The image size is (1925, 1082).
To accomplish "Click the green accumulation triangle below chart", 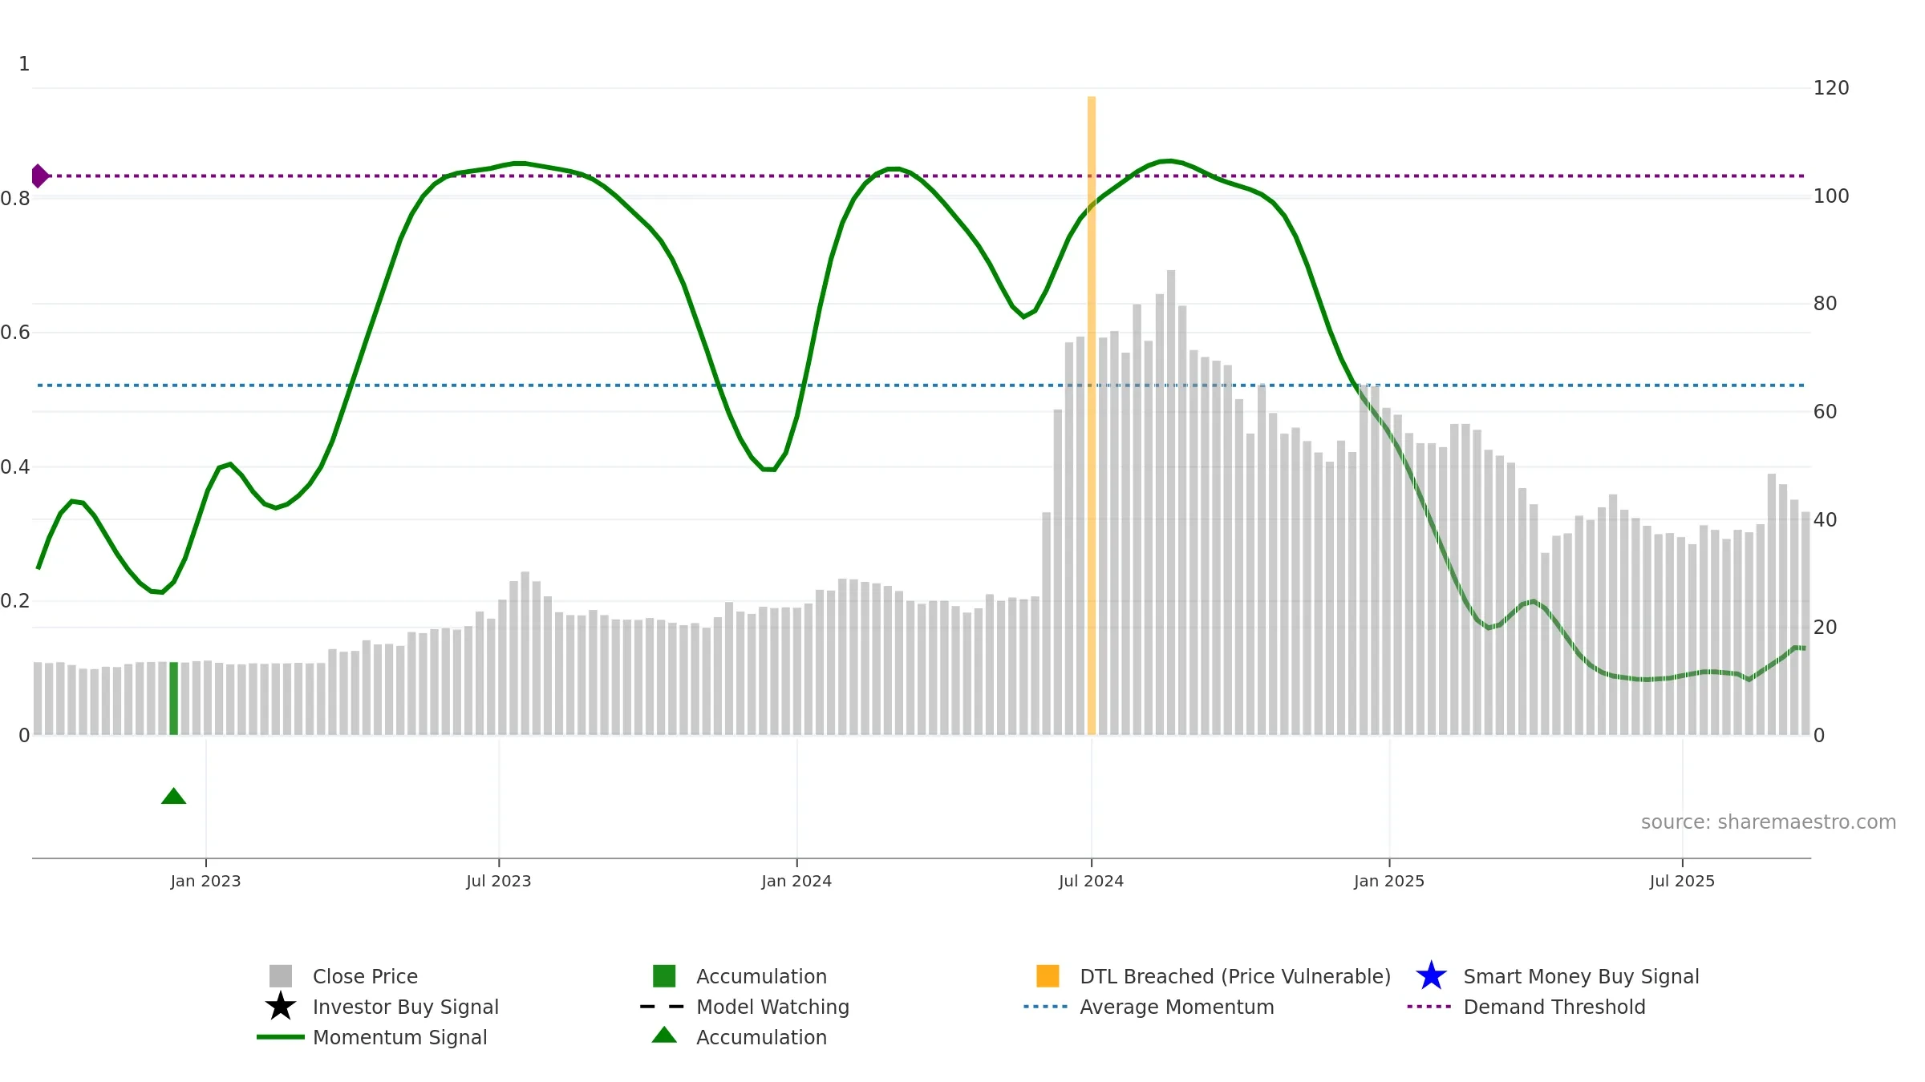I will (x=173, y=796).
